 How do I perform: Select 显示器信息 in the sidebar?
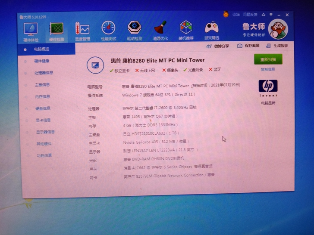pyautogui.click(x=45, y=132)
